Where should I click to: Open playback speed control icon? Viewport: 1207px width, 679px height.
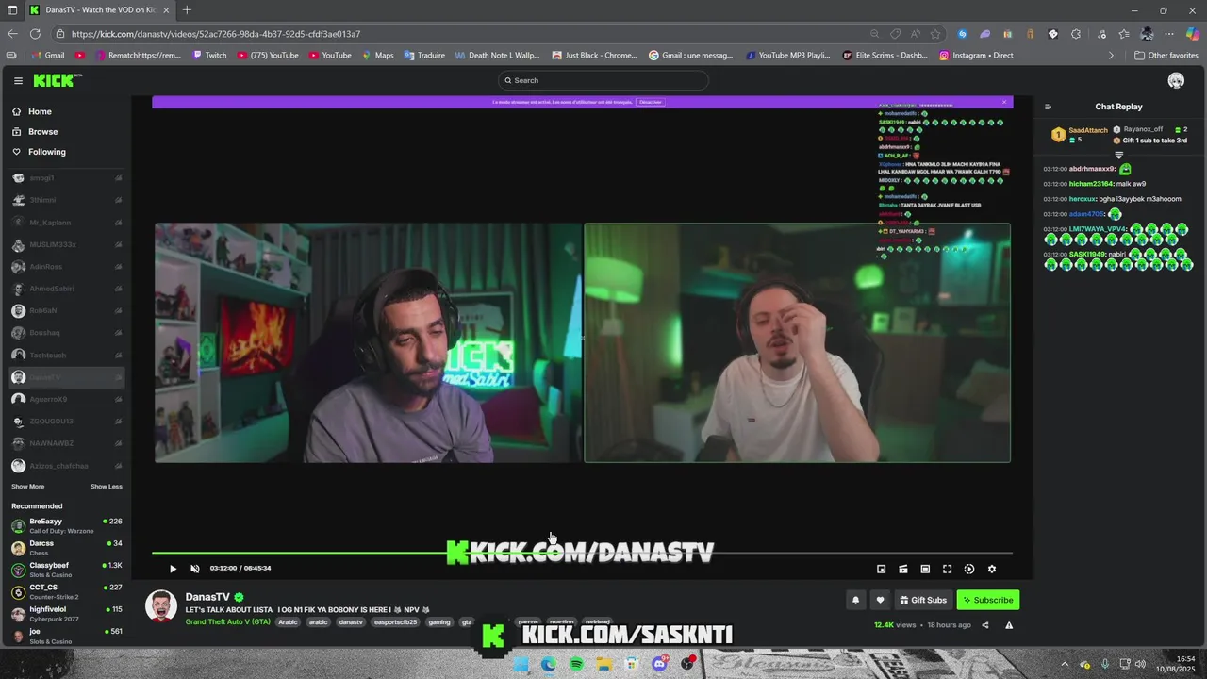coord(969,569)
